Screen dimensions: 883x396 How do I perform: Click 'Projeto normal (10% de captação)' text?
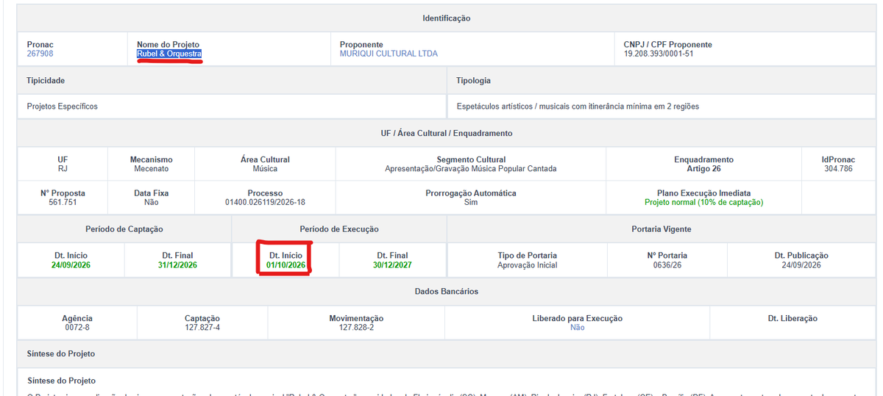[x=704, y=202]
